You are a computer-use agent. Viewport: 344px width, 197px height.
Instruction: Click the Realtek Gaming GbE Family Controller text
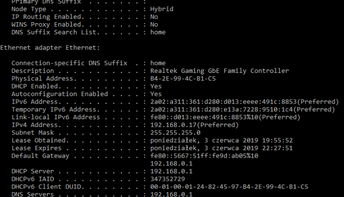(x=219, y=71)
